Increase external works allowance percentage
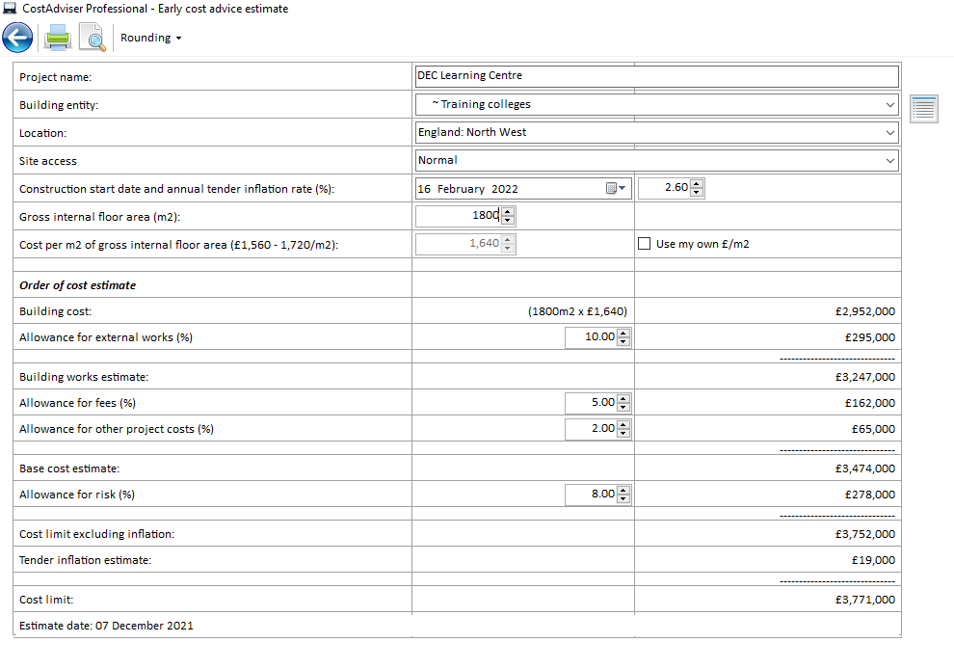 [x=623, y=333]
